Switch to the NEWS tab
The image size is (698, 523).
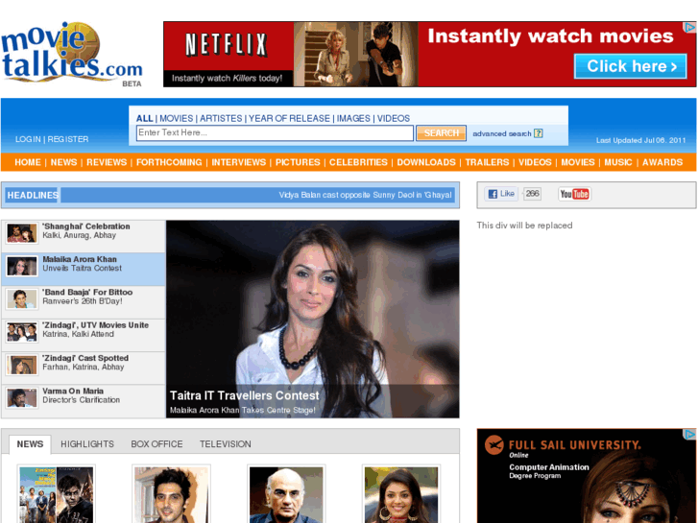30,444
